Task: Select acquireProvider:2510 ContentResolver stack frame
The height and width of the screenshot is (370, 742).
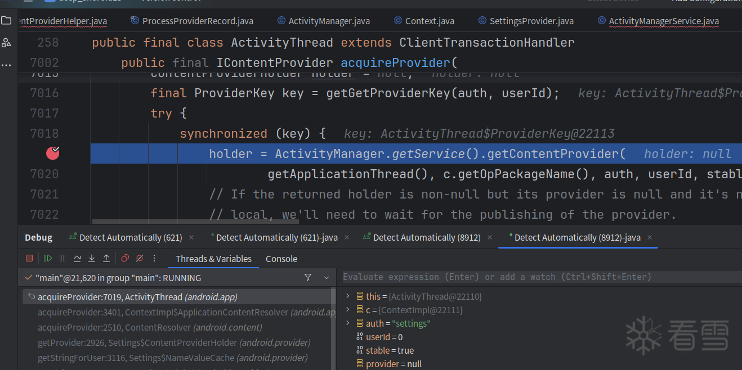Action: 150,327
